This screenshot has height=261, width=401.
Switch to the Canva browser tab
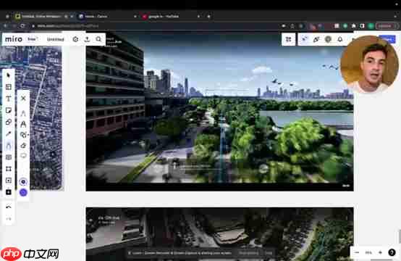tap(107, 17)
